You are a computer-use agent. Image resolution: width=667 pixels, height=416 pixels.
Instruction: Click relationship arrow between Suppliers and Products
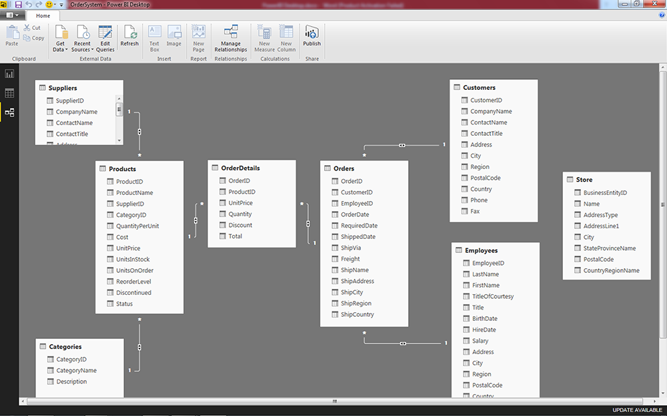[139, 132]
